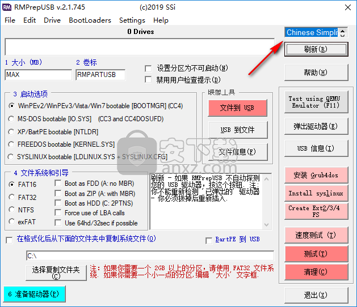Click the 安装 Grub4dos button
Viewport: 357px width, 307px height.
[x=316, y=175]
